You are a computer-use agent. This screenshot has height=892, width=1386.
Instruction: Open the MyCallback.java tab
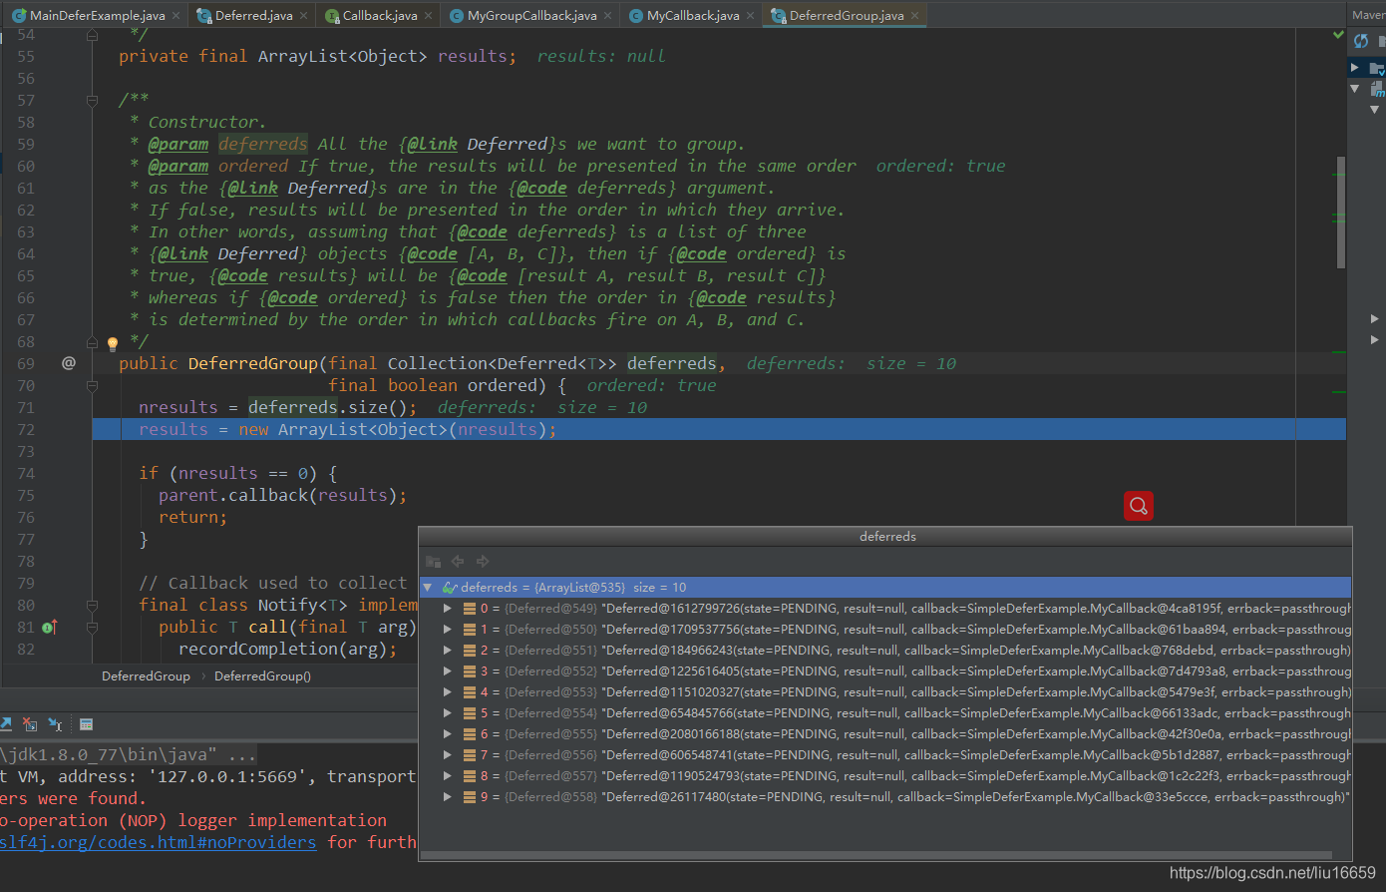[693, 15]
